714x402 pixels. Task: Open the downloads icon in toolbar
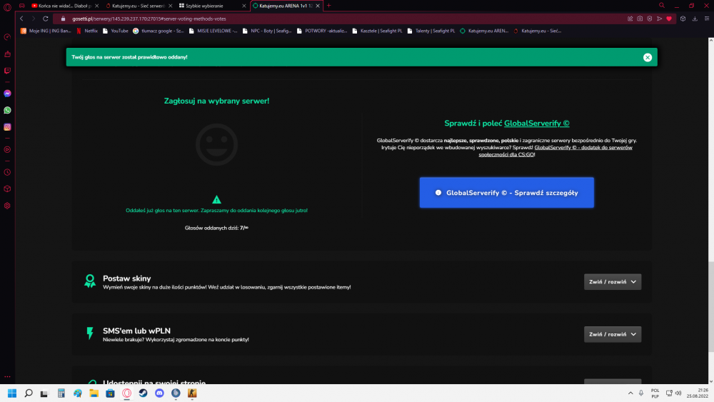tap(695, 19)
